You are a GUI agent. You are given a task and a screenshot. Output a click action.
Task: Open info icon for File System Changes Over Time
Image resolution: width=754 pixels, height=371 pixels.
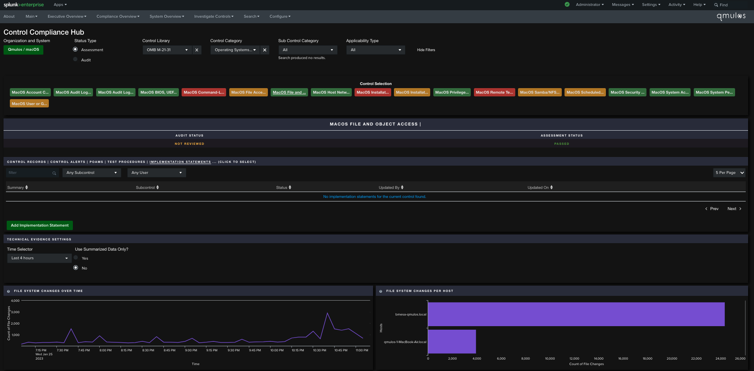[x=9, y=291]
